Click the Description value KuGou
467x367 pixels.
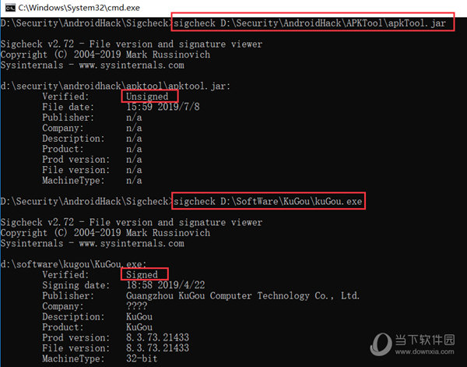[139, 316]
